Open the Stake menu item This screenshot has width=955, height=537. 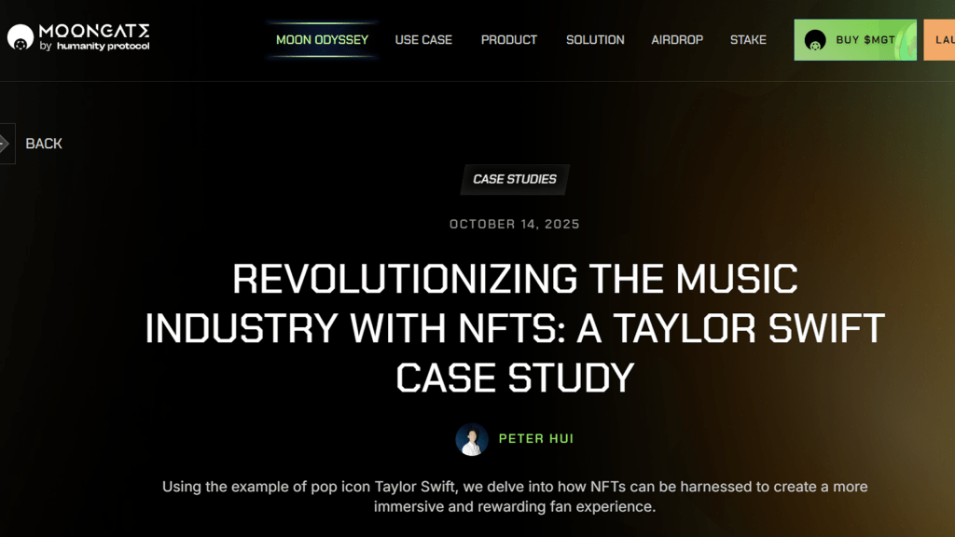(x=748, y=40)
